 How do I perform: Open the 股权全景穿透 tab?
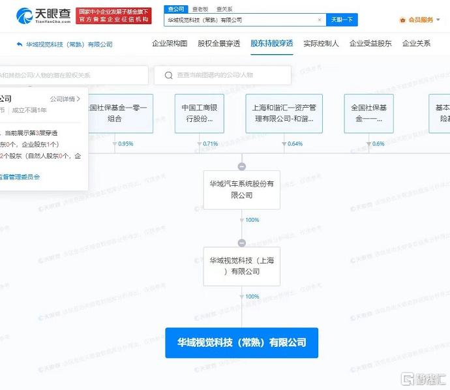pos(219,43)
